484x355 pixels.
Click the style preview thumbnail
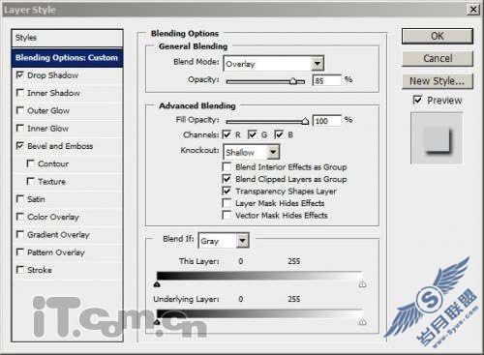point(437,138)
